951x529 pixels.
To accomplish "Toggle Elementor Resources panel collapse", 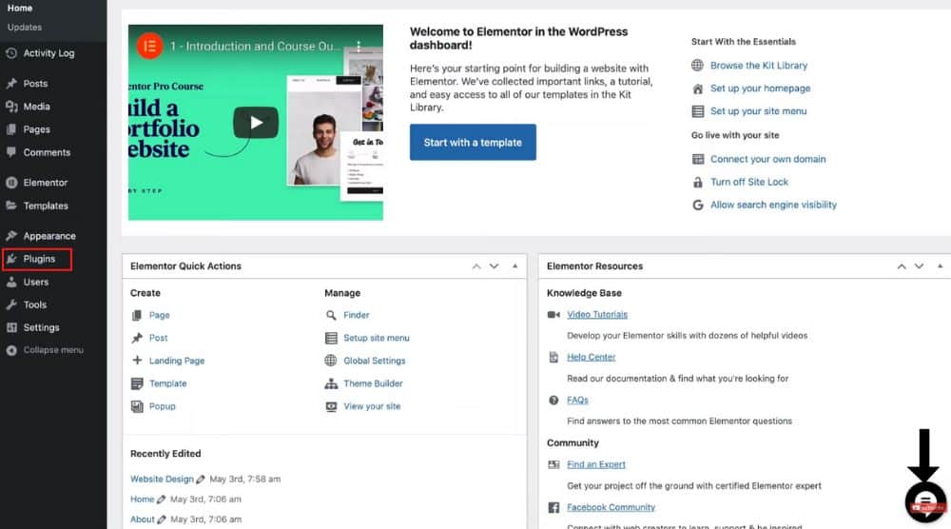I will coord(941,266).
